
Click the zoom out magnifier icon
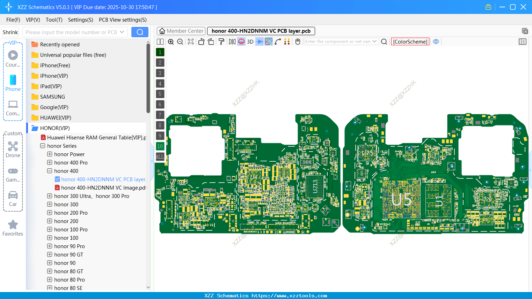point(180,41)
